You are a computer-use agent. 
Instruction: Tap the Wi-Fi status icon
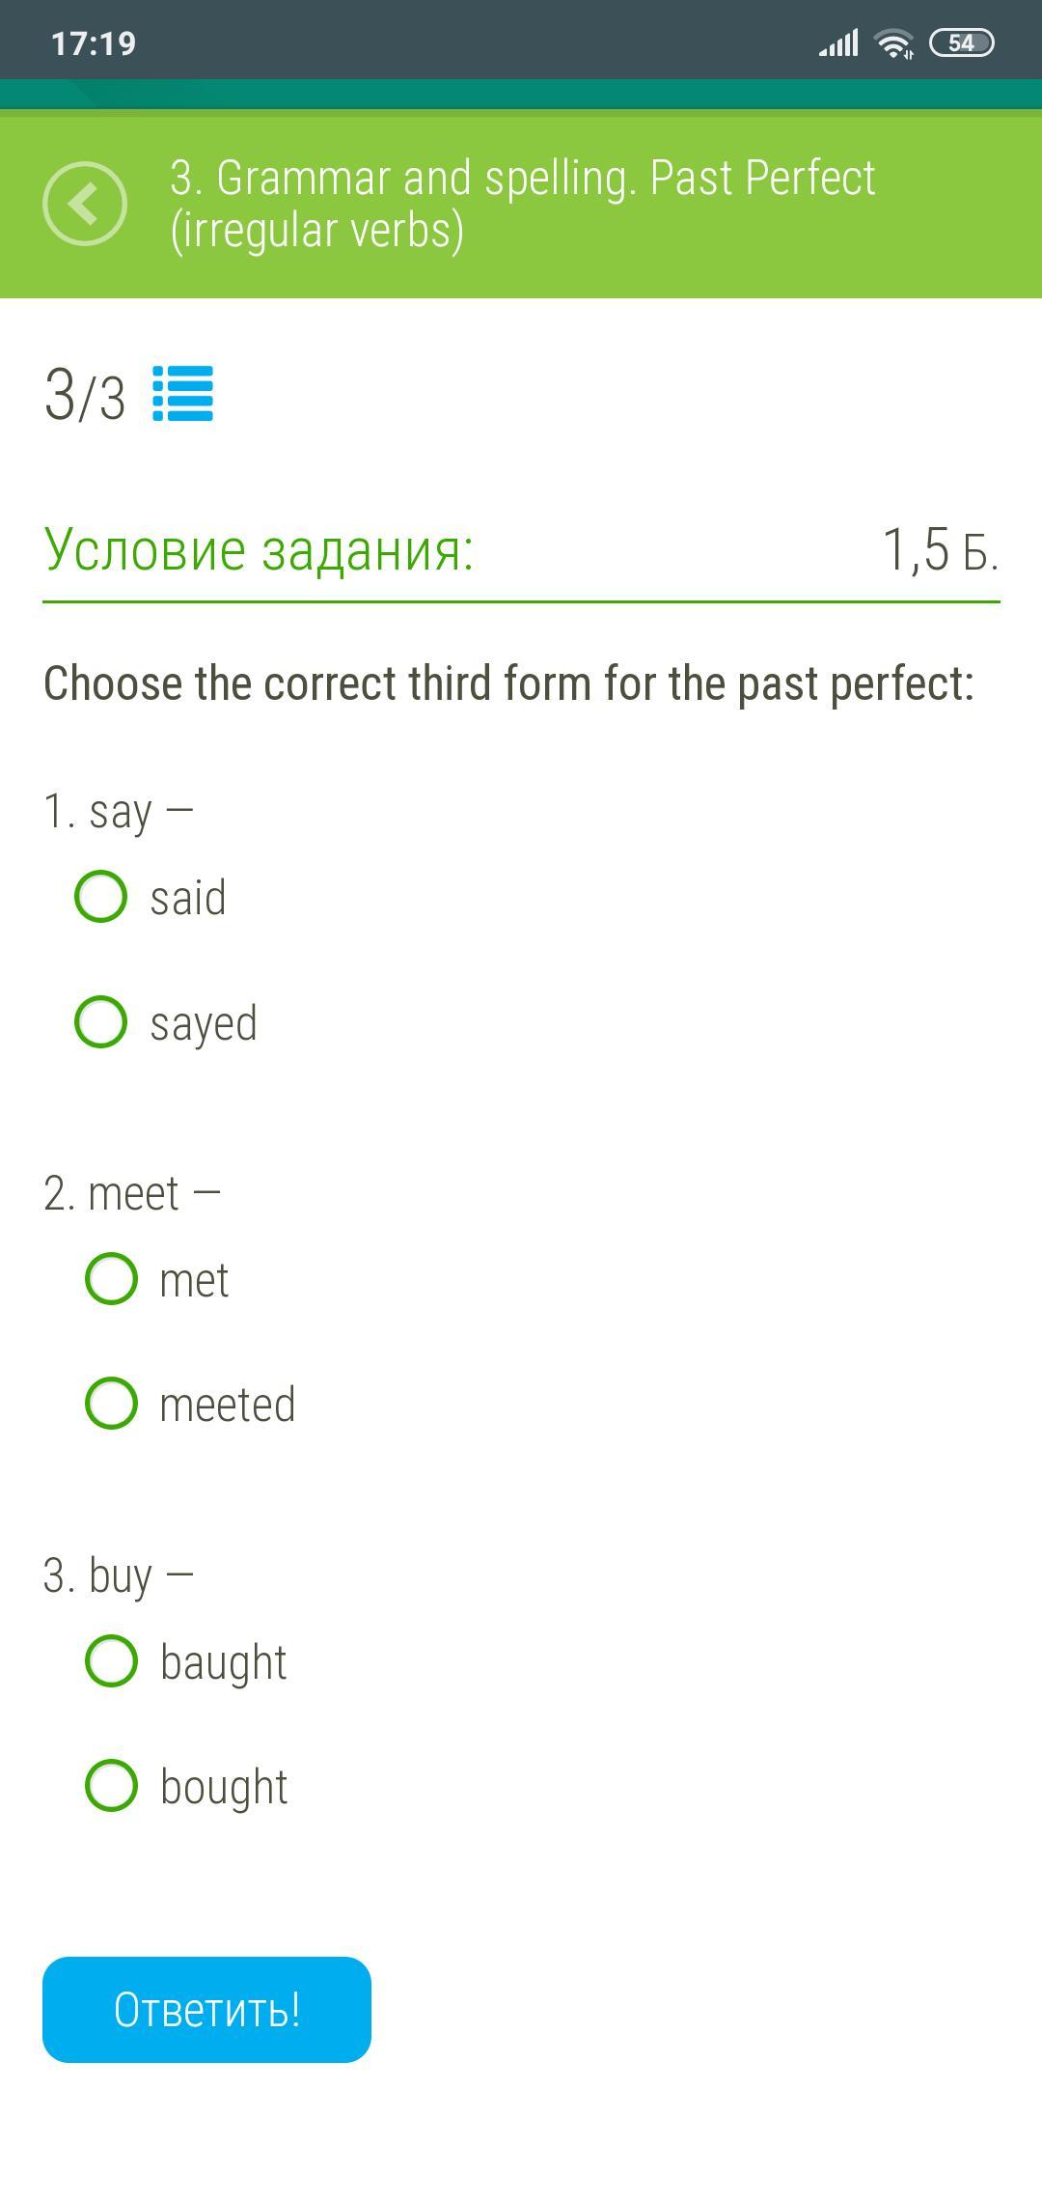(893, 43)
